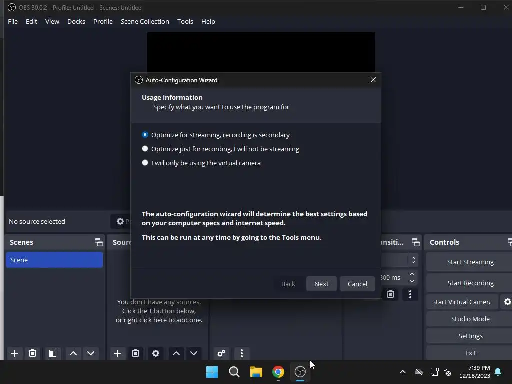Click Cancel in the wizard
The image size is (512, 384).
pos(357,284)
